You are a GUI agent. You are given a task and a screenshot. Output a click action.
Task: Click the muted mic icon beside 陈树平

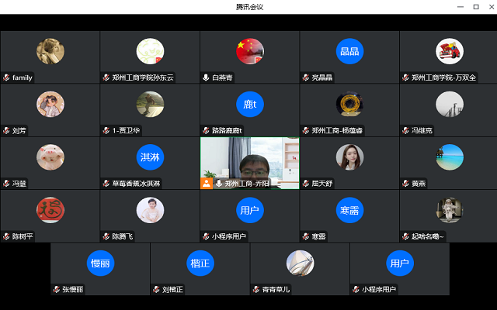6,236
